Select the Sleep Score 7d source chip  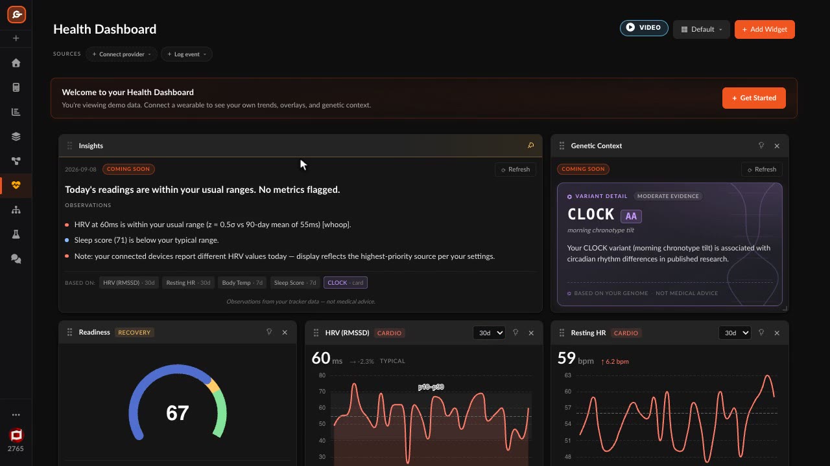pos(295,283)
